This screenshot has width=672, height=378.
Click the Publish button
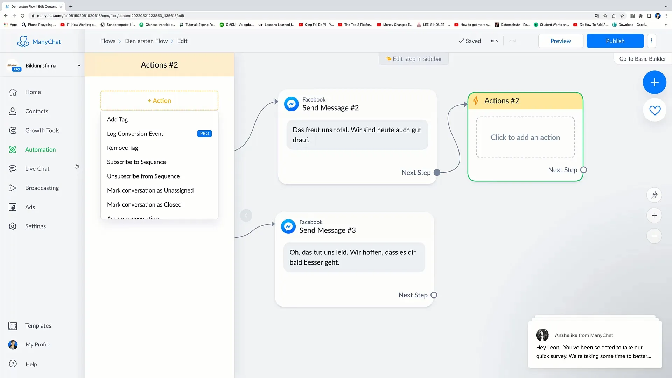(615, 41)
